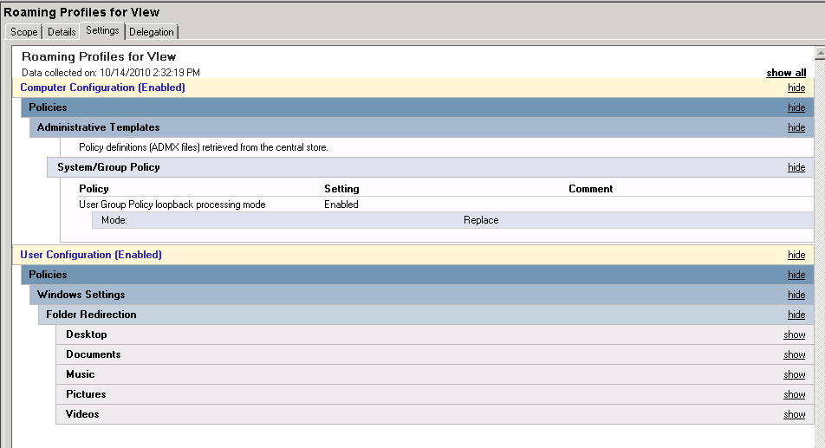Hide the Windows Settings section

click(x=796, y=295)
